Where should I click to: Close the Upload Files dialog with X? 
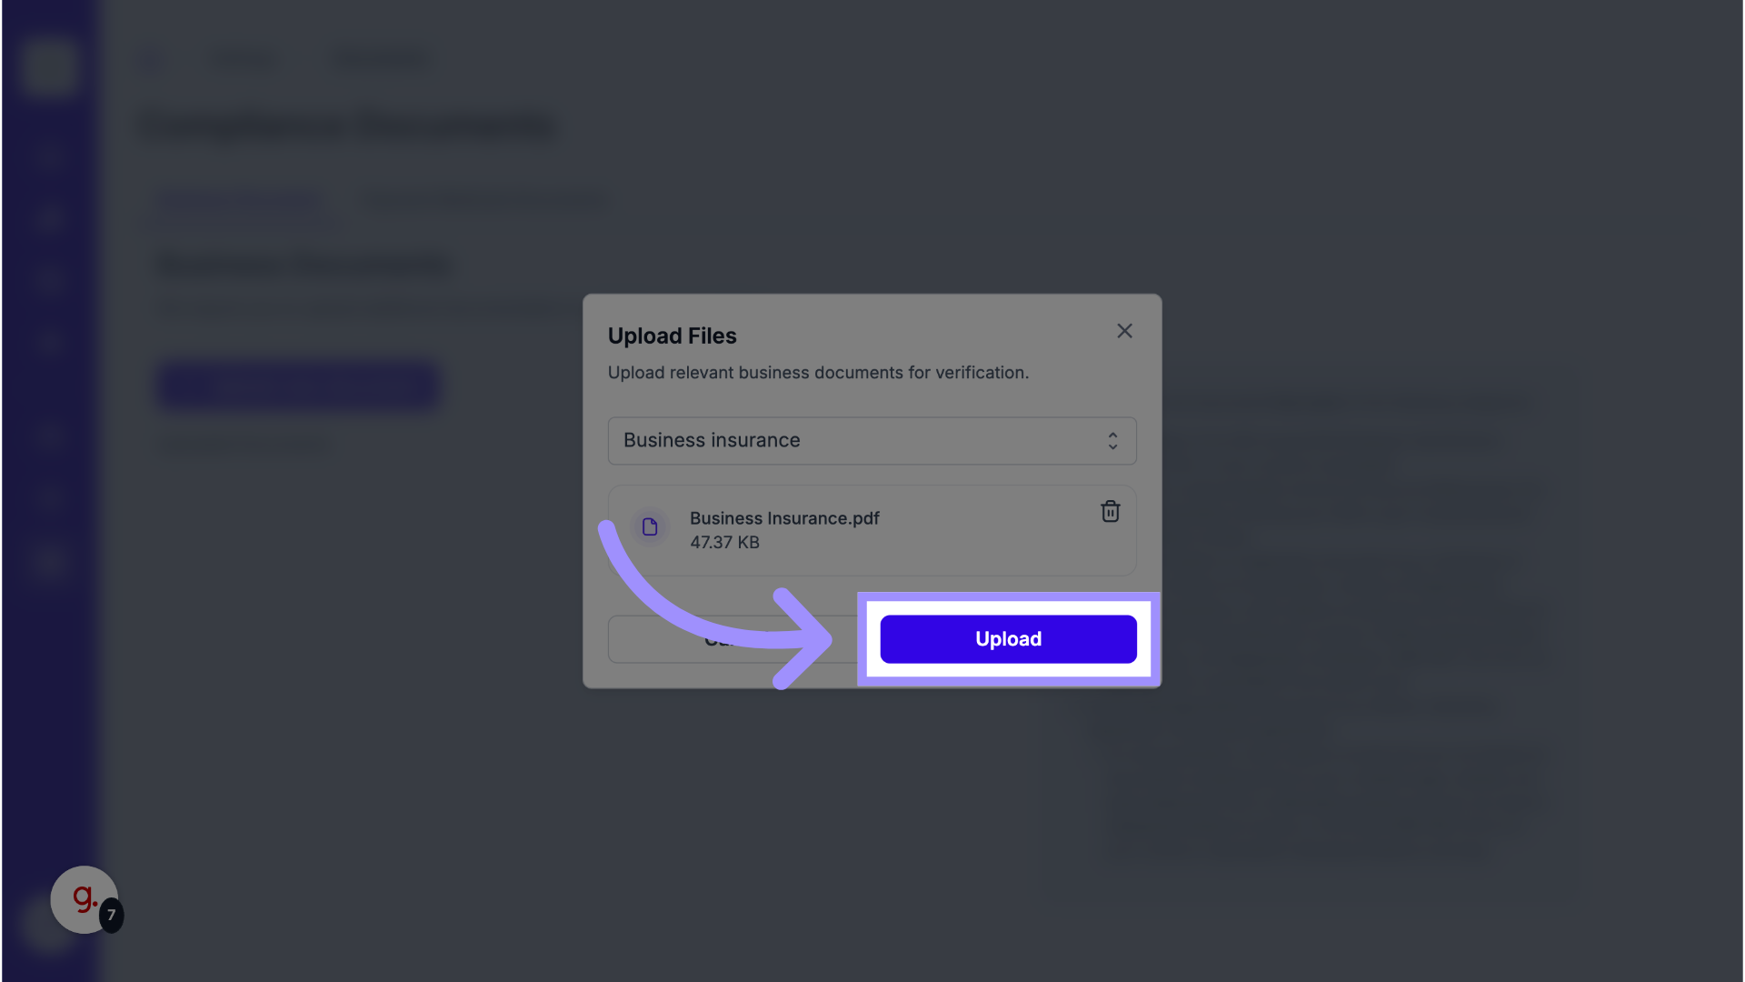(1124, 331)
